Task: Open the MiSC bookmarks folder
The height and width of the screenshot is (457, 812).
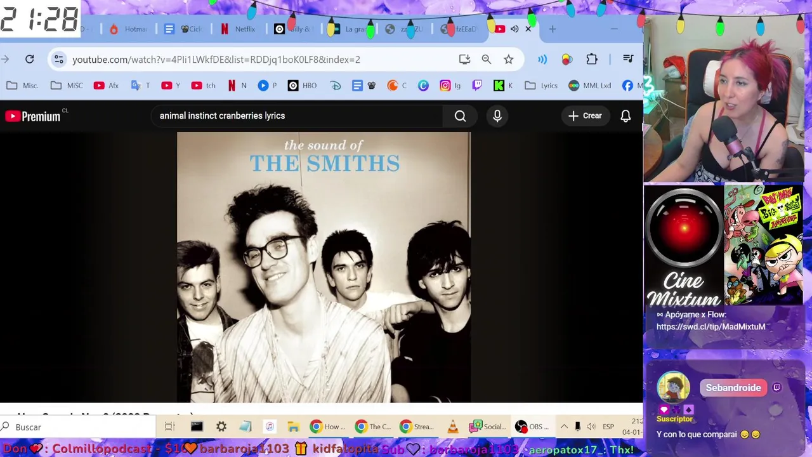Action: [67, 86]
